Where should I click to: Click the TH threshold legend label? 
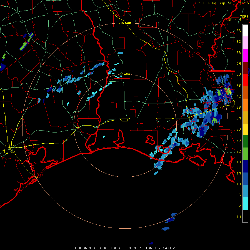point(239,217)
